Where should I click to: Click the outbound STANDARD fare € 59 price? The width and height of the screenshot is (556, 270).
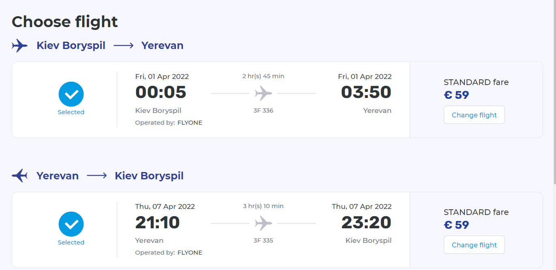[x=456, y=95]
